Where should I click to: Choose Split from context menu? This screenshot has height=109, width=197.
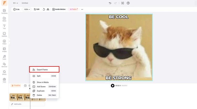(44, 76)
